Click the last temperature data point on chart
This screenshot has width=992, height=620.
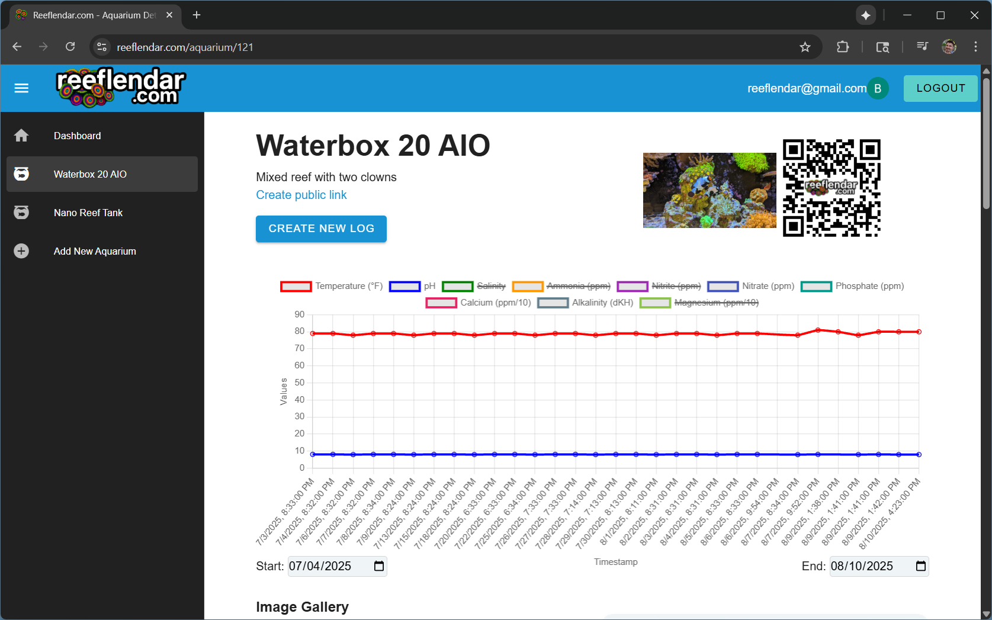[x=919, y=332]
